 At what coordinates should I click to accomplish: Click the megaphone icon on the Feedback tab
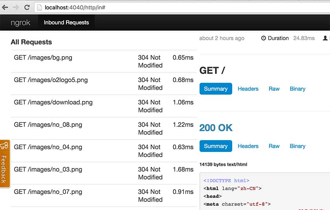[x=4, y=146]
